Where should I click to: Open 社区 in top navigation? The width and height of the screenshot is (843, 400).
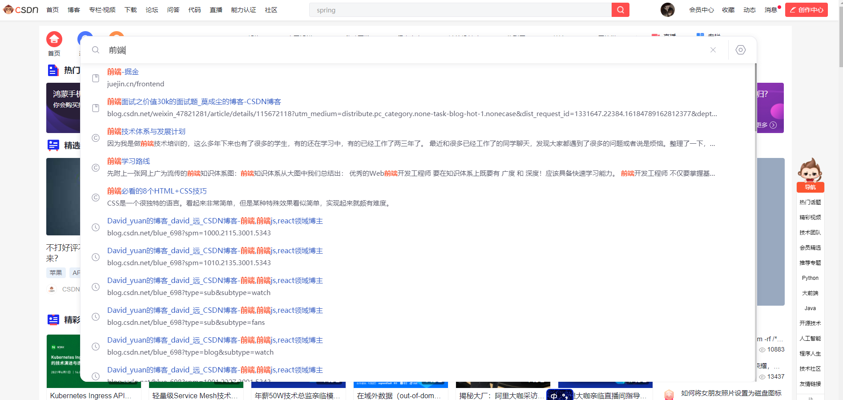tap(271, 10)
